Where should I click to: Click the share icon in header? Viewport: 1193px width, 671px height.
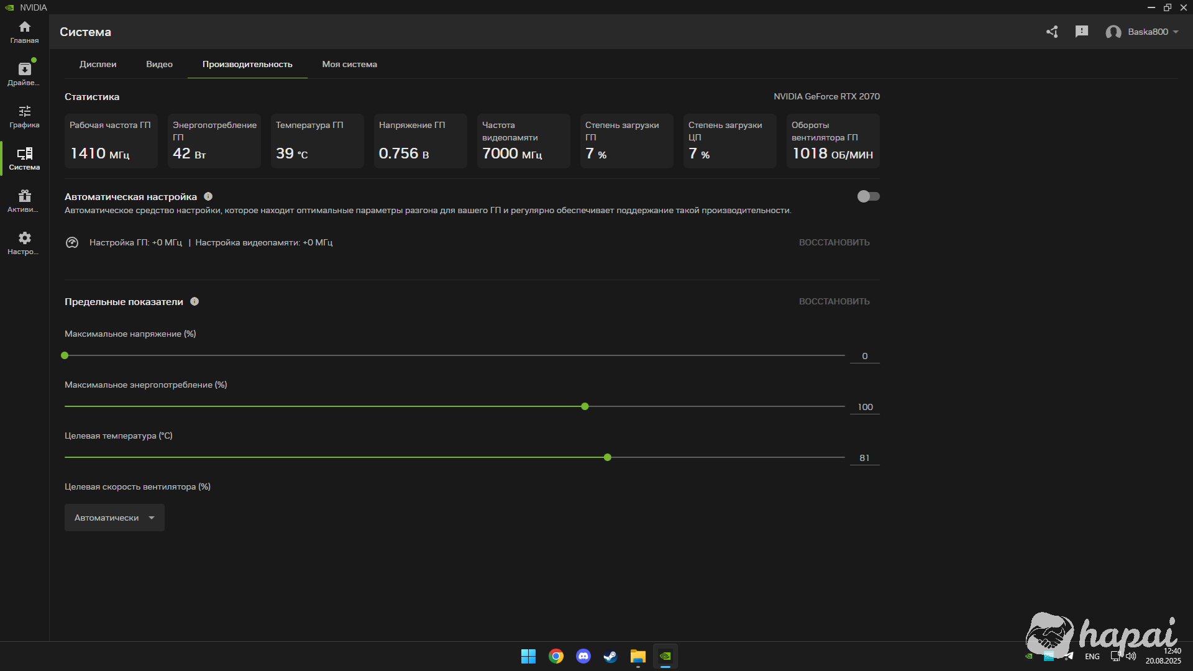coord(1052,32)
